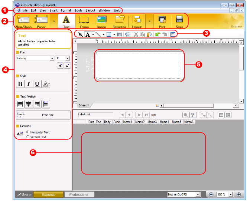Switch to Snap mode
The image size is (247, 201).
(x=24, y=195)
